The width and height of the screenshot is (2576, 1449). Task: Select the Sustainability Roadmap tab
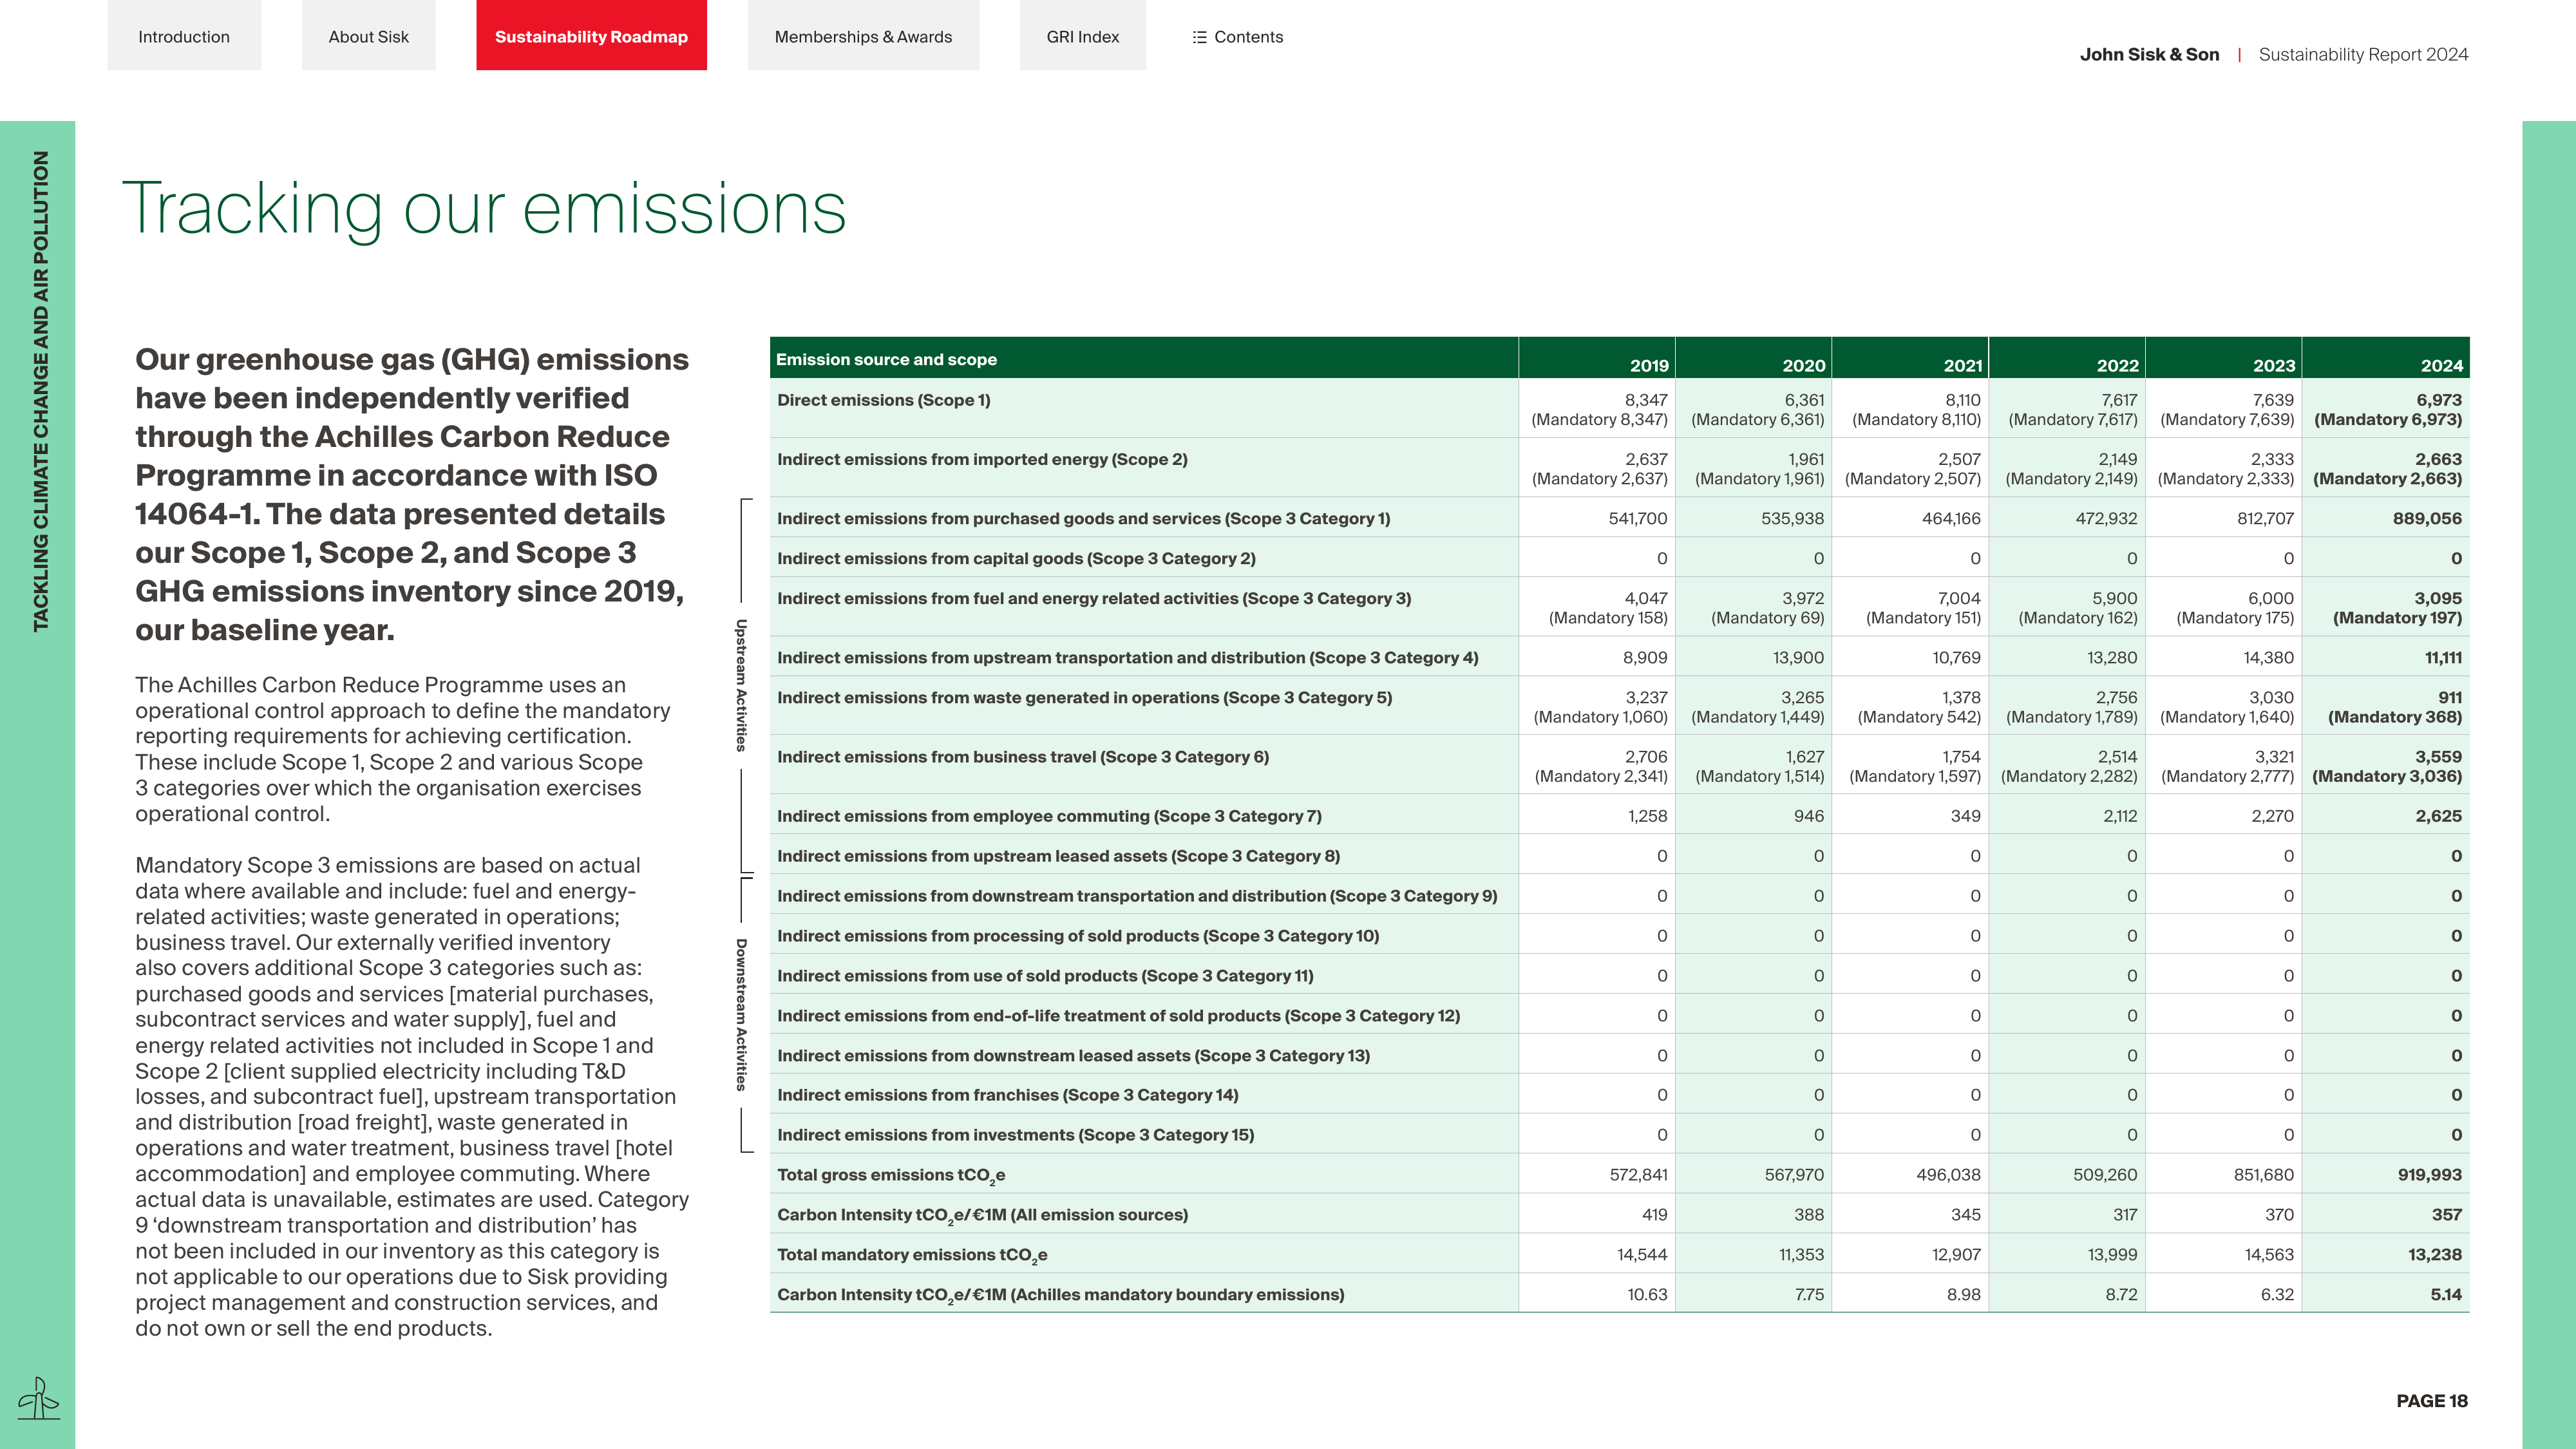[591, 36]
